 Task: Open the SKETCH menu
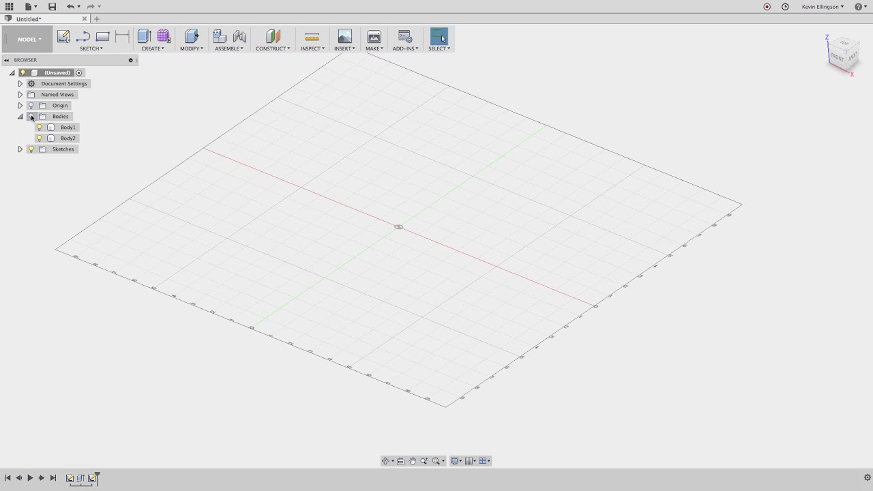tap(91, 48)
